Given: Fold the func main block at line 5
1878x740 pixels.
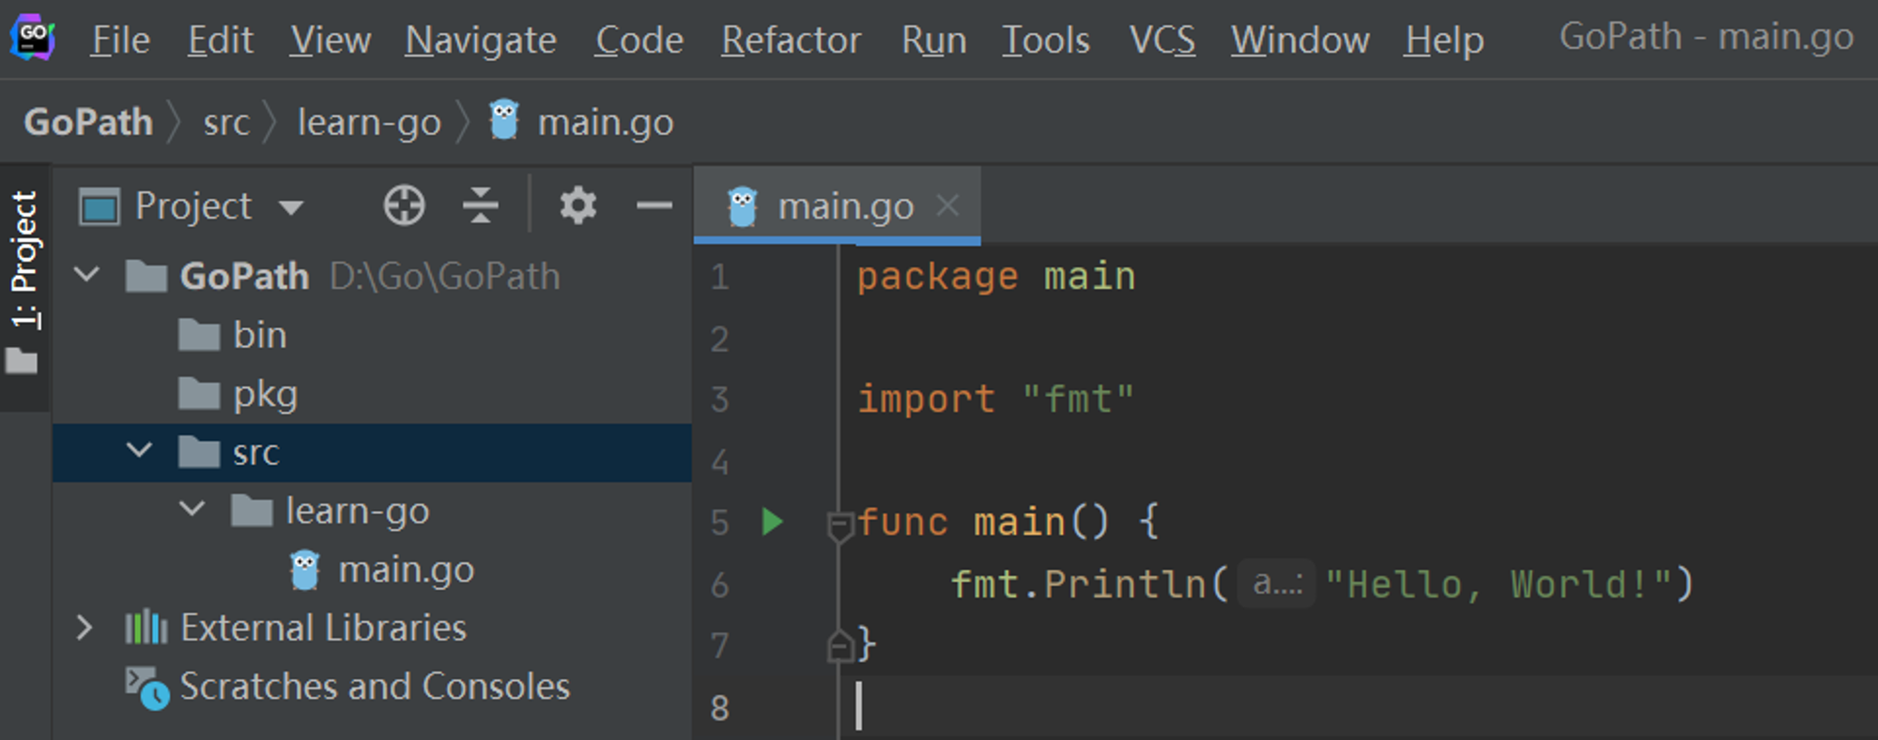Looking at the screenshot, I should coord(839,525).
